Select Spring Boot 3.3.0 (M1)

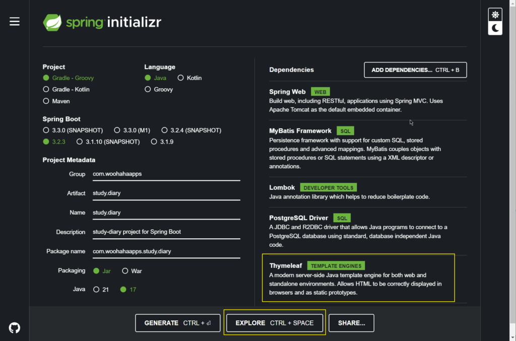click(132, 130)
